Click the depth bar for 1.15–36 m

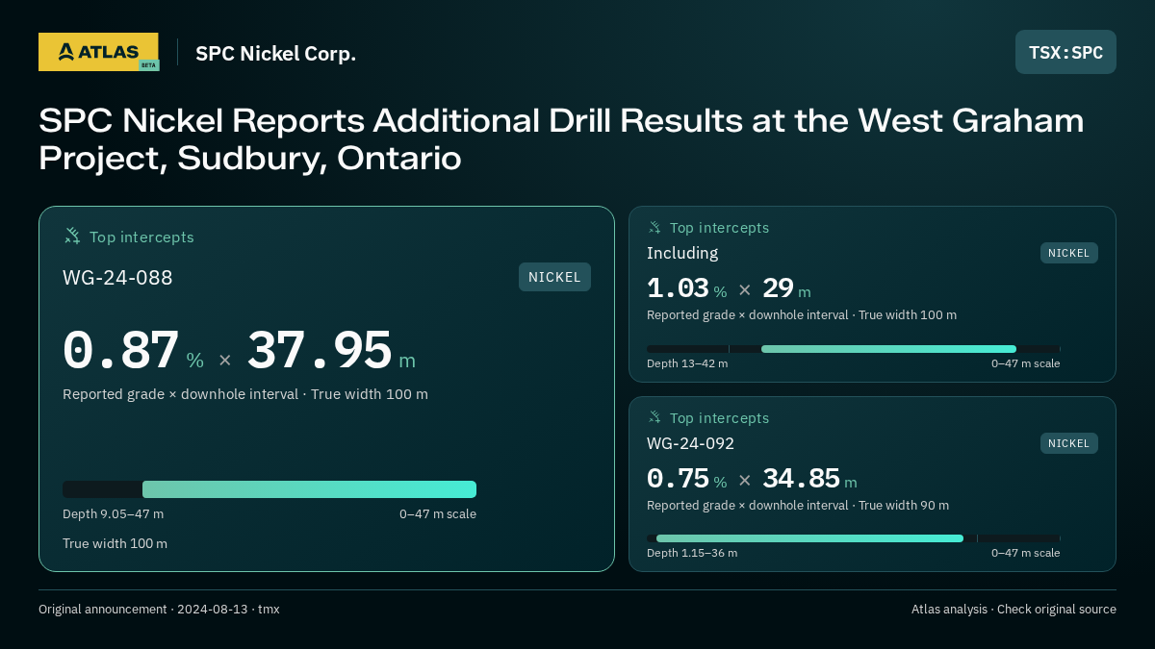click(x=854, y=538)
